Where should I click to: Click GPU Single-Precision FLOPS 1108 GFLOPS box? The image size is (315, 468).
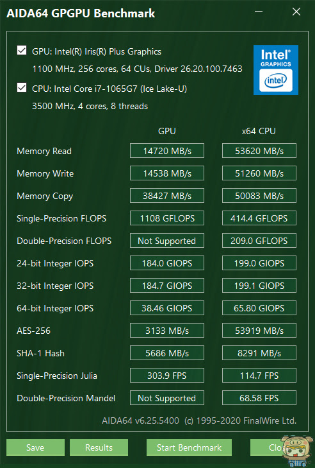(x=167, y=218)
